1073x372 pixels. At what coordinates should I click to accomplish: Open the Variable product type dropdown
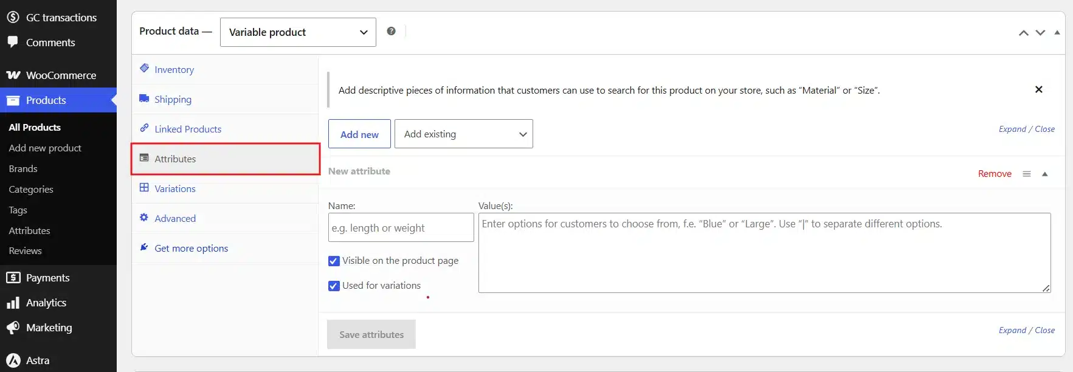pyautogui.click(x=298, y=32)
